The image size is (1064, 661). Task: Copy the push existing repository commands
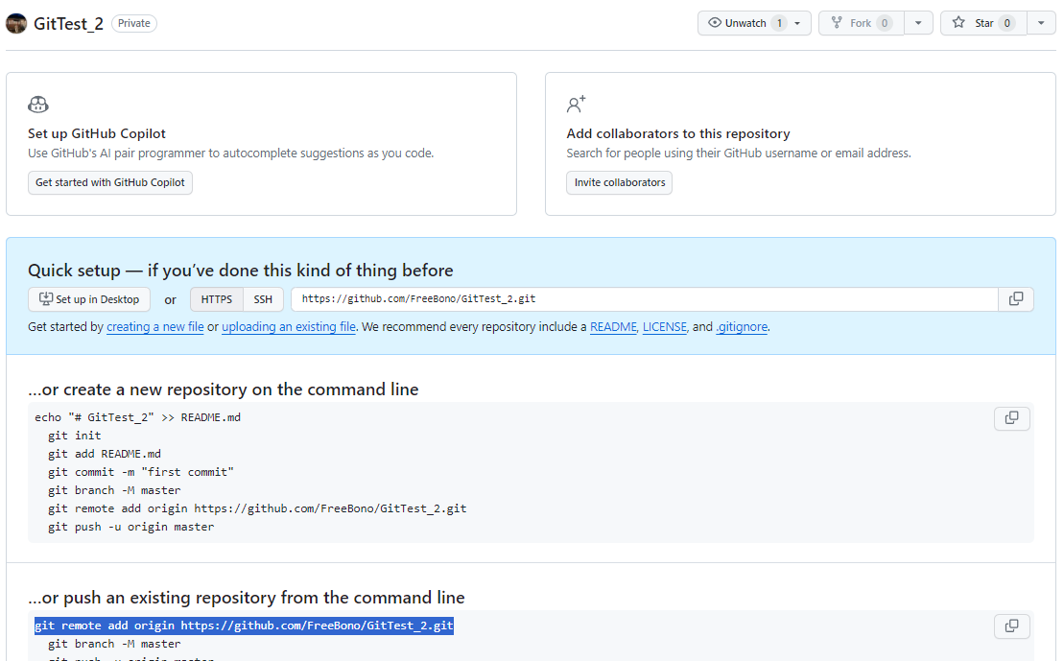(x=1012, y=626)
